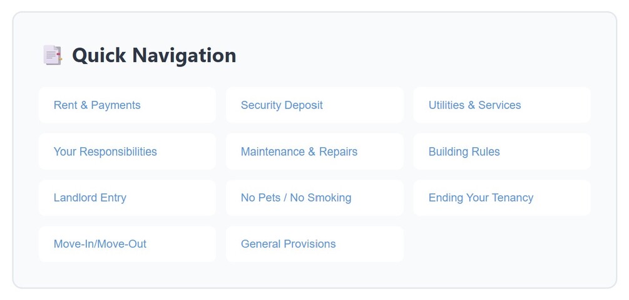The height and width of the screenshot is (300, 629).
Task: Jump to Utilities & Services
Action: tap(474, 105)
